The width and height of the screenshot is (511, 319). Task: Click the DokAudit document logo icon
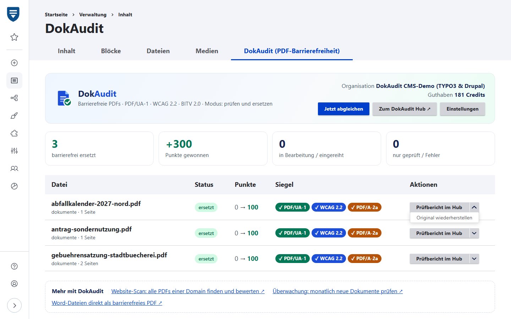64,98
